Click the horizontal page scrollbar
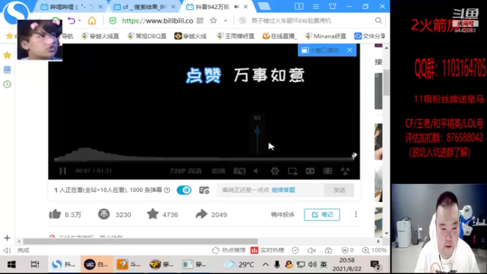The width and height of the screenshot is (487, 274). [141, 241]
